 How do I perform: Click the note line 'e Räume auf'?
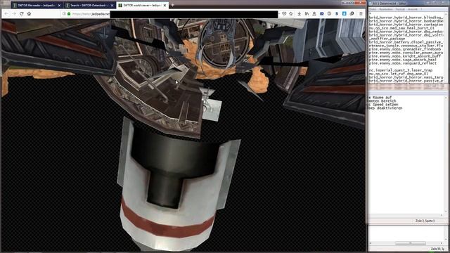click(x=380, y=98)
